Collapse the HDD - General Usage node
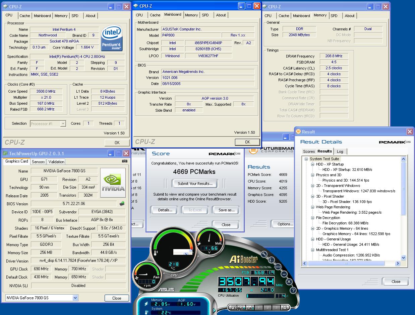The image size is (415, 315). point(312,239)
